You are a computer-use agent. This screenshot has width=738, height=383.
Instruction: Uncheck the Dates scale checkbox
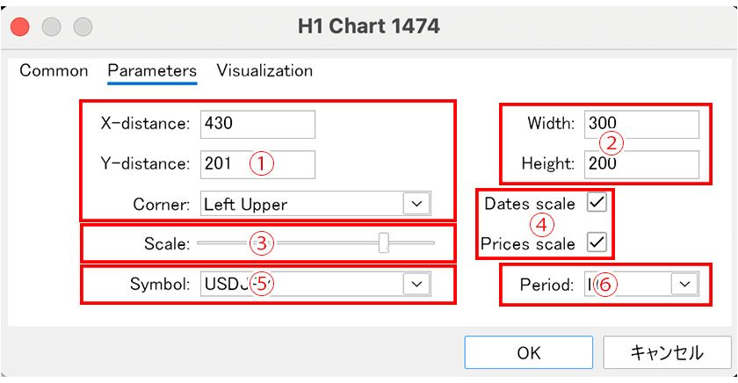(x=597, y=203)
